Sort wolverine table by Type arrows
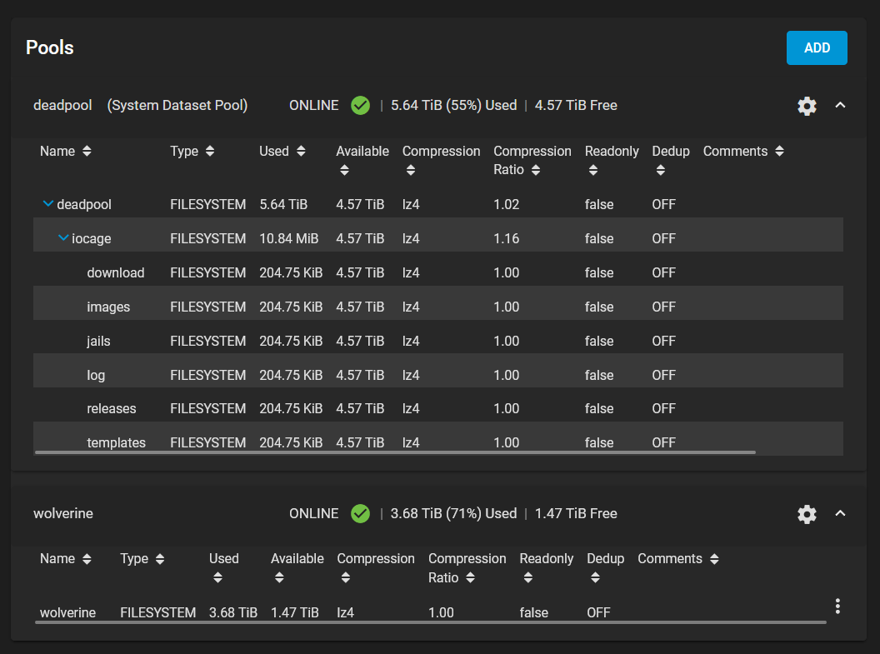 [x=159, y=559]
